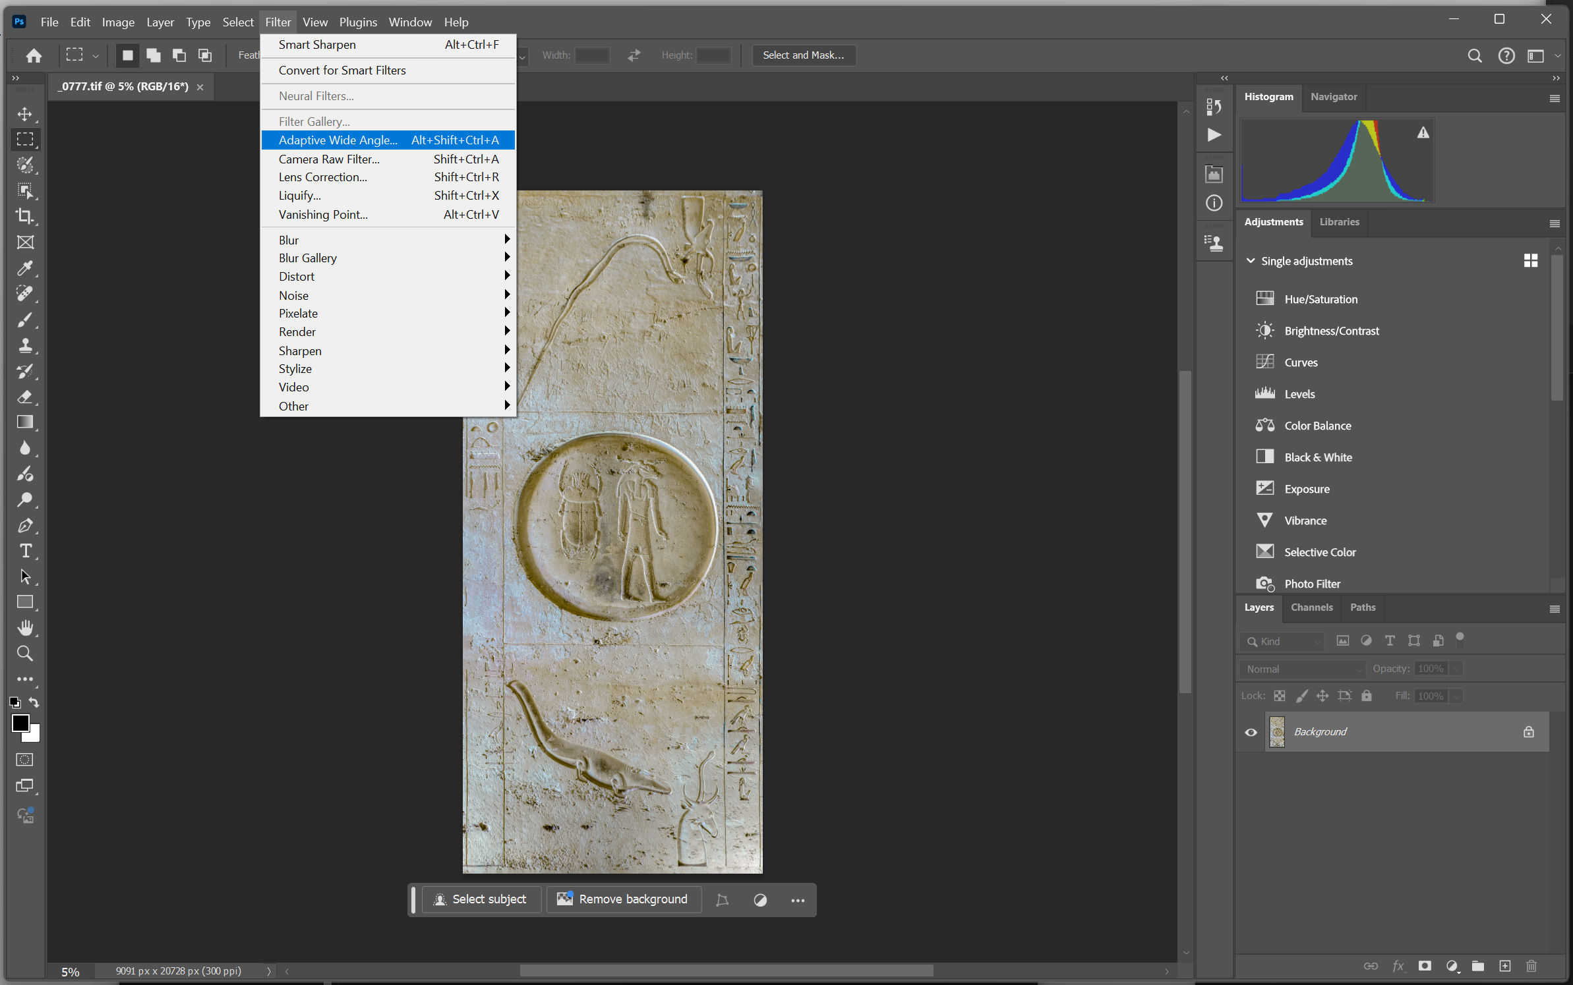
Task: Open layer blend mode Normal dropdown
Action: [1303, 669]
